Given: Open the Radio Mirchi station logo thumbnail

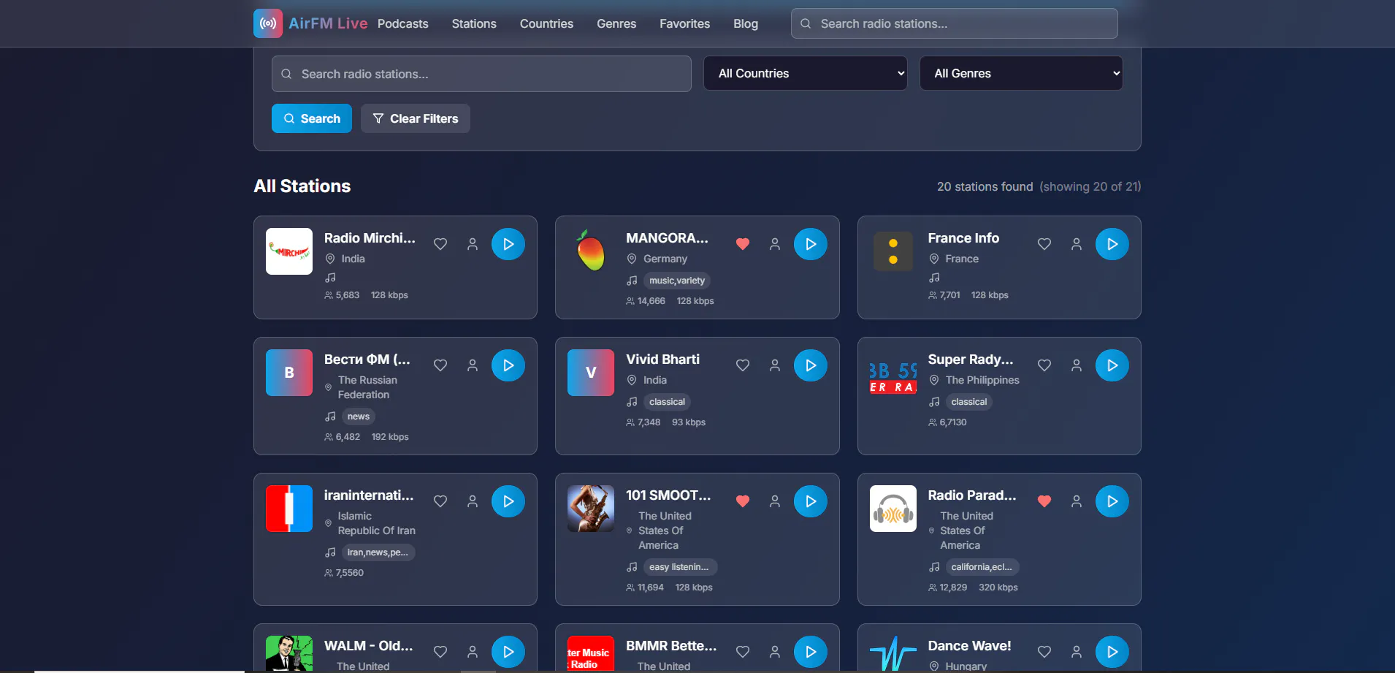Looking at the screenshot, I should click(289, 251).
